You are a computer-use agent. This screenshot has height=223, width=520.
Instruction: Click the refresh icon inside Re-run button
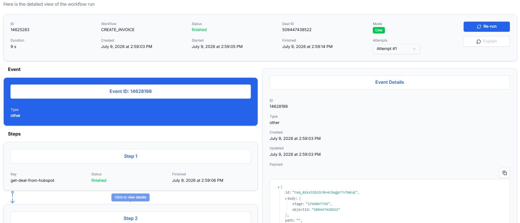pos(479,27)
